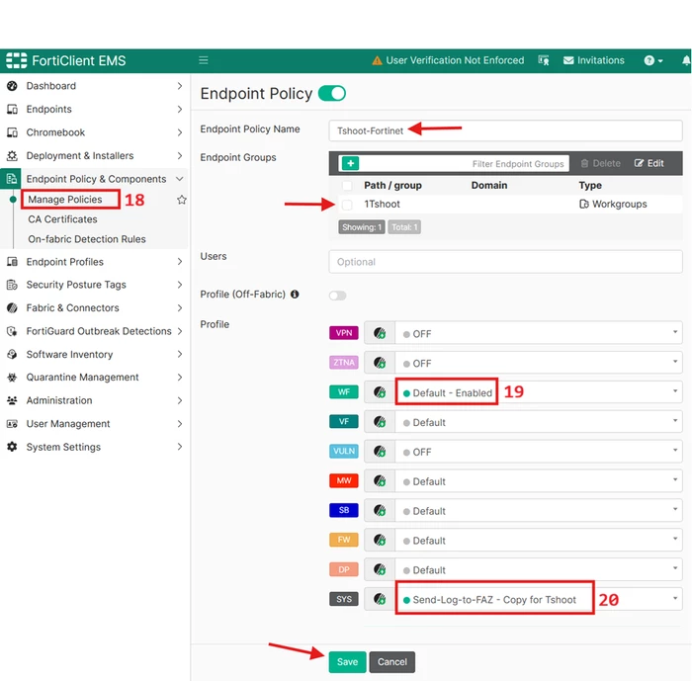The image size is (692, 681).
Task: Click the info icon beside Profile (Off-Fabric)
Action: tap(295, 294)
